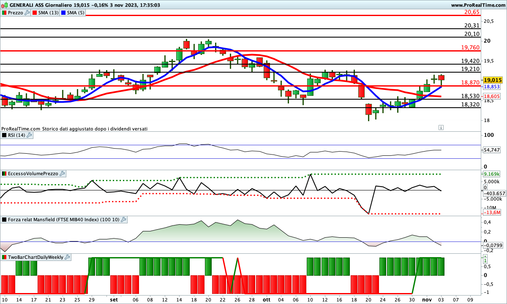Select the Forza relat Mansfield panel label
The image size is (507, 304).
(63, 220)
